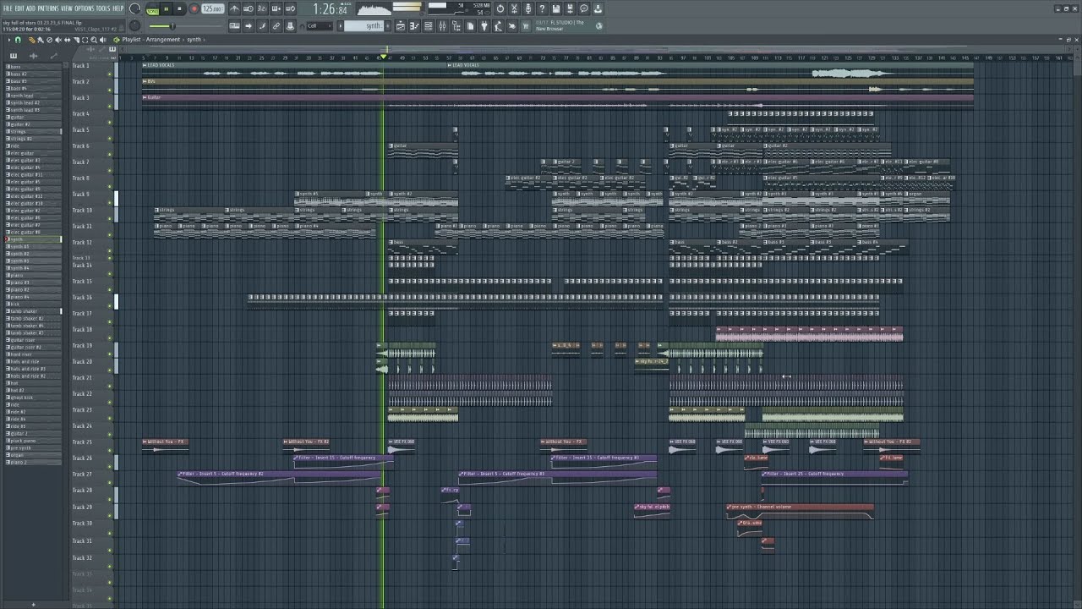Toggle the 3-2-1 recording countdown
The image size is (1082, 609).
(x=262, y=8)
